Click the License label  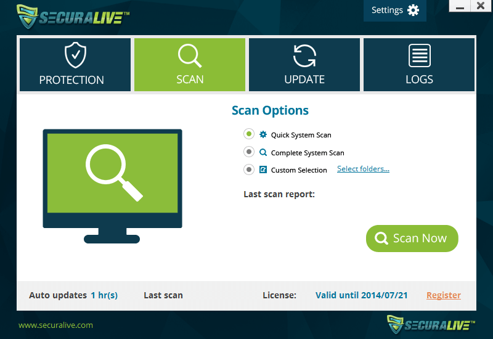click(280, 295)
